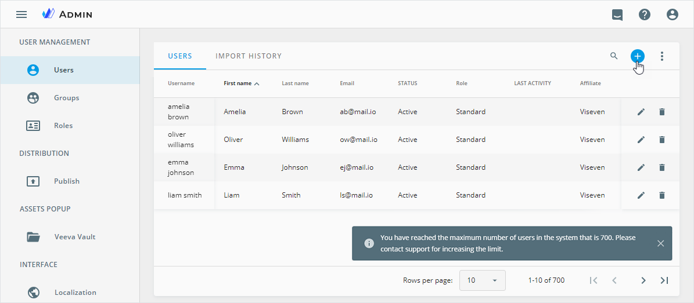Open the user account profile icon
This screenshot has height=303, width=694.
673,14
